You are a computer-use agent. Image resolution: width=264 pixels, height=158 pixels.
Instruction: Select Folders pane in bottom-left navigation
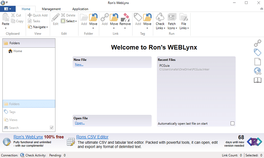(x=29, y=104)
